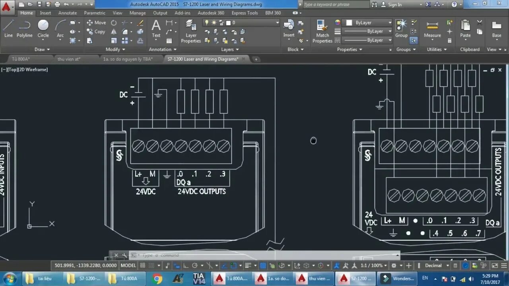Switch to '1a. so do nguyen ly TBA*' tab
This screenshot has height=286, width=509.
tap(128, 59)
